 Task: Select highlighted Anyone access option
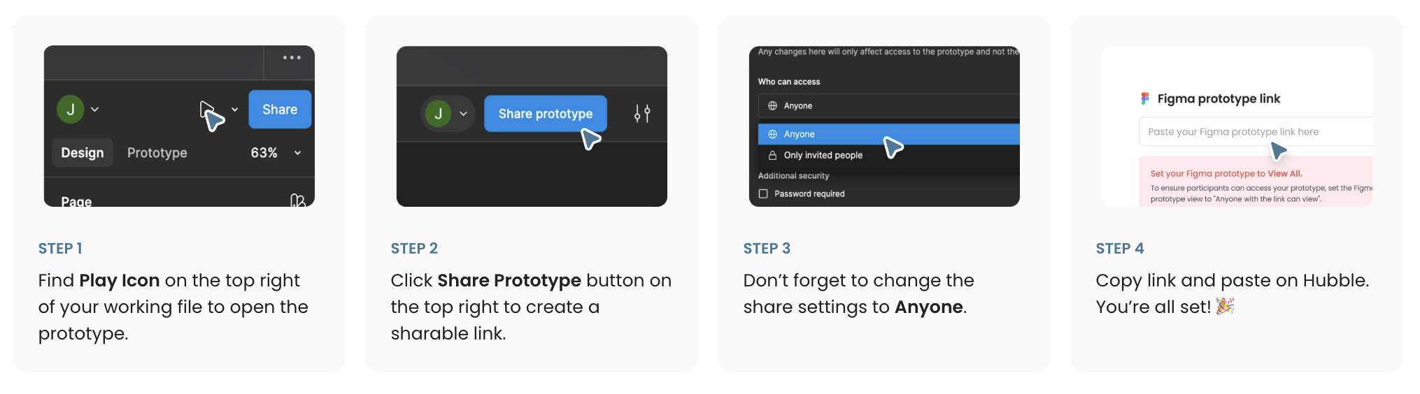pyautogui.click(x=888, y=134)
